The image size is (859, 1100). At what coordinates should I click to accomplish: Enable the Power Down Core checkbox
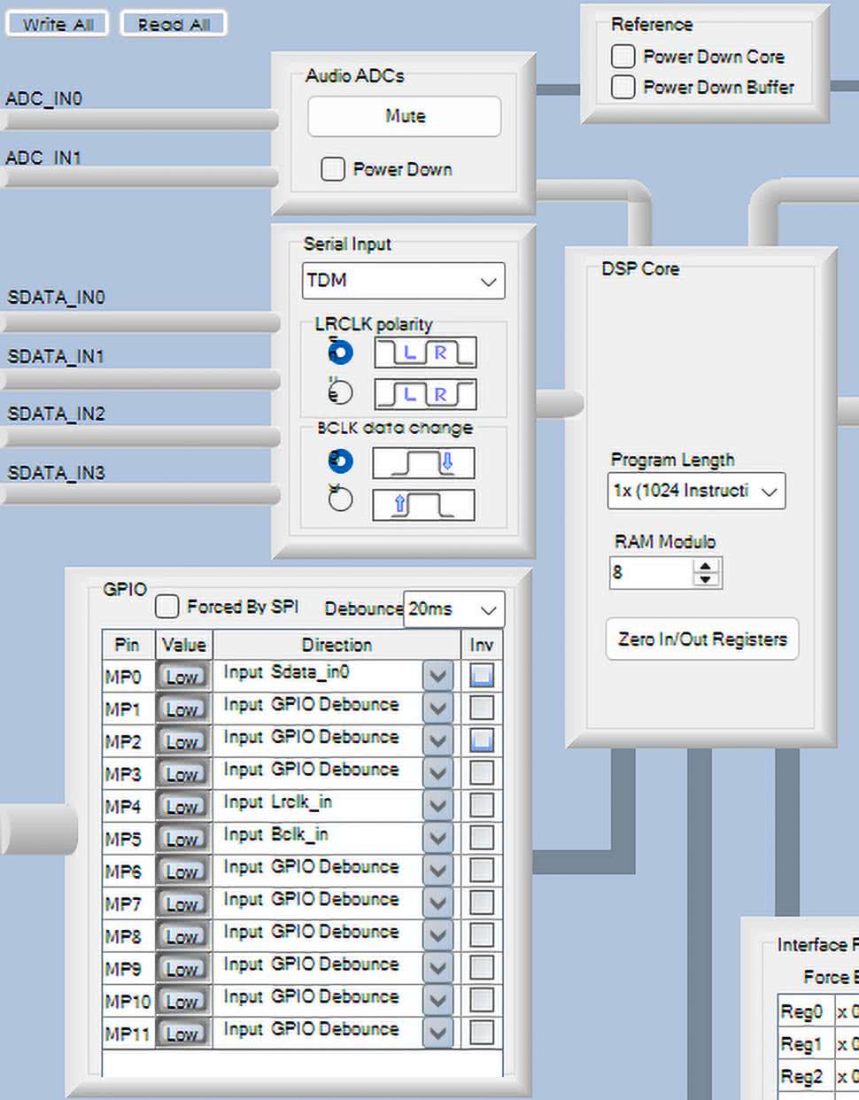point(623,57)
